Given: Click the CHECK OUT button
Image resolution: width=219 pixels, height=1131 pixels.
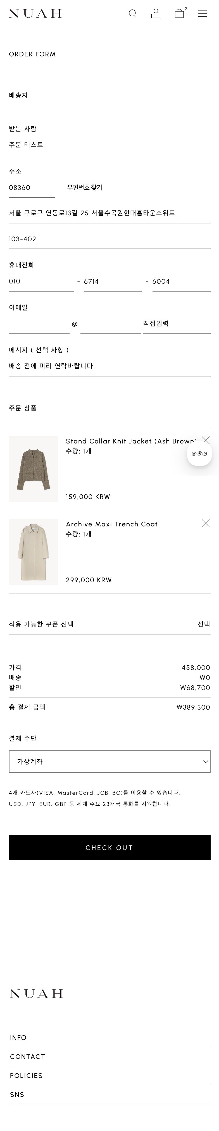Looking at the screenshot, I should click(x=110, y=847).
